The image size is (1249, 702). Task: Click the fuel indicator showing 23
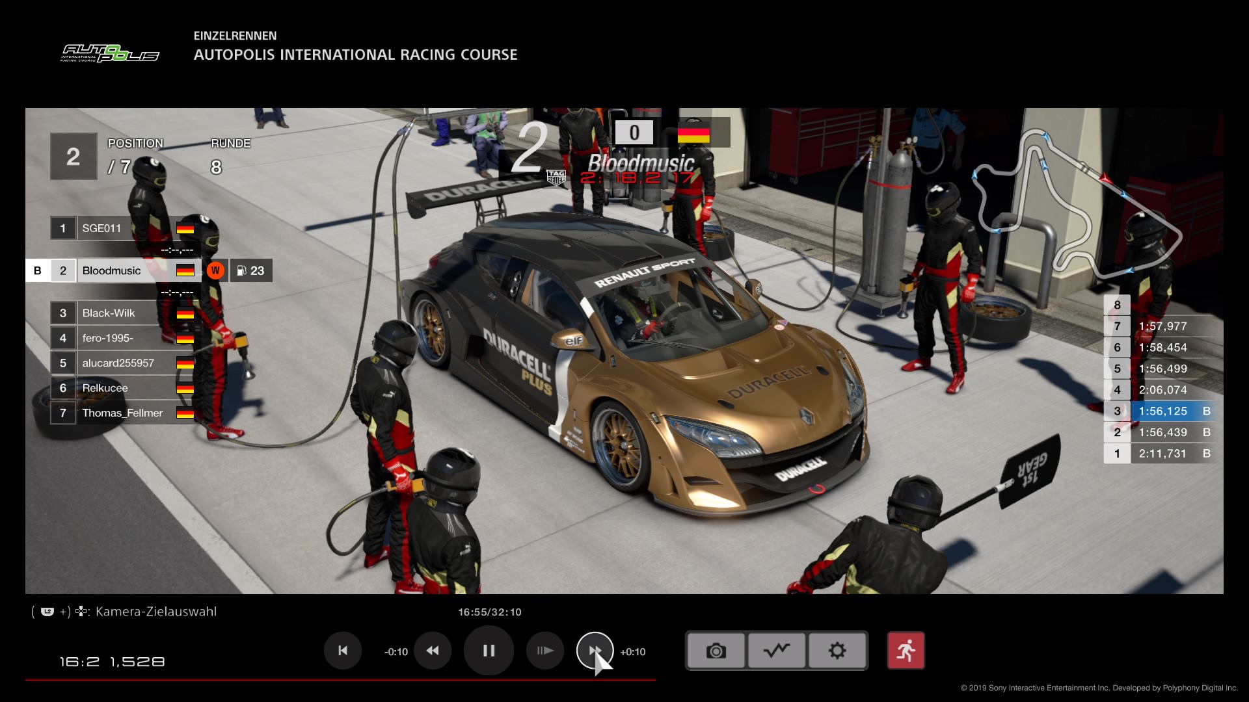(251, 271)
